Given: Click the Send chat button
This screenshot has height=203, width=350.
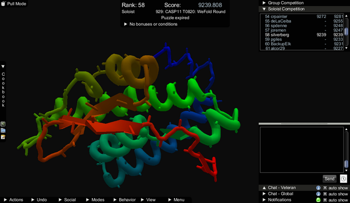Looking at the screenshot, I should pos(329,178).
